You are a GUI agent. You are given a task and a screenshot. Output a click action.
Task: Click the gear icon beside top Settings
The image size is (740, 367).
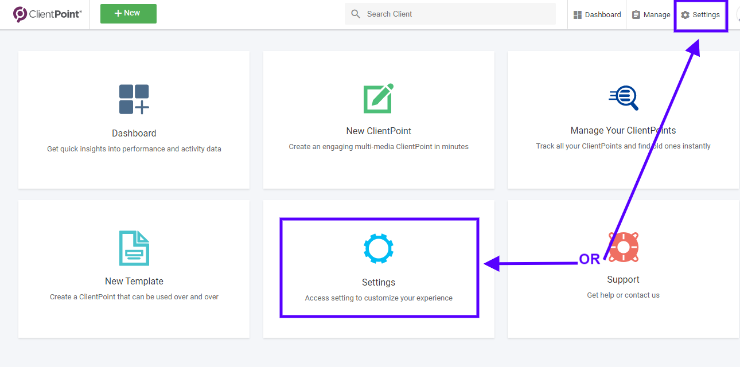click(685, 15)
